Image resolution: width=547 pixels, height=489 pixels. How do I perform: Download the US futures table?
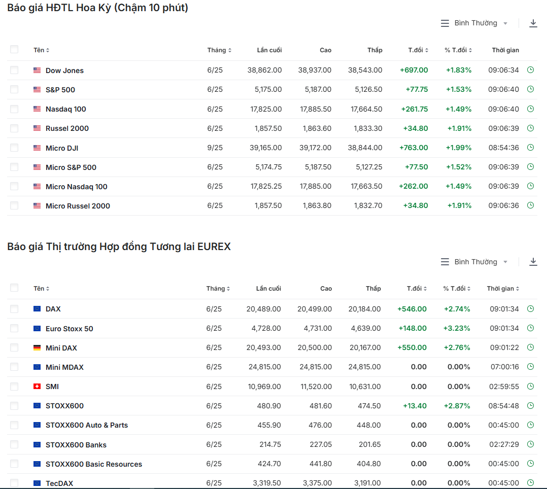(x=533, y=23)
